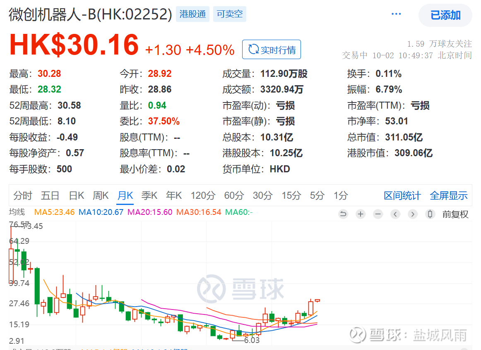Click the 均线 label
Screen dimensions: 481x350
point(17,212)
